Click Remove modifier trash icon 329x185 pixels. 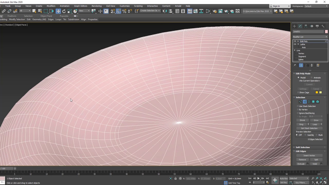click(x=312, y=65)
